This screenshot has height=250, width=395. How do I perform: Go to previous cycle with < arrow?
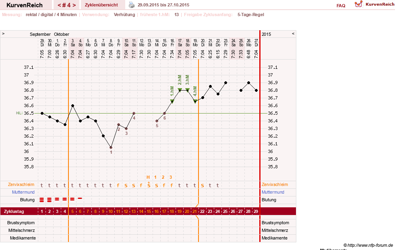pyautogui.click(x=59, y=5)
